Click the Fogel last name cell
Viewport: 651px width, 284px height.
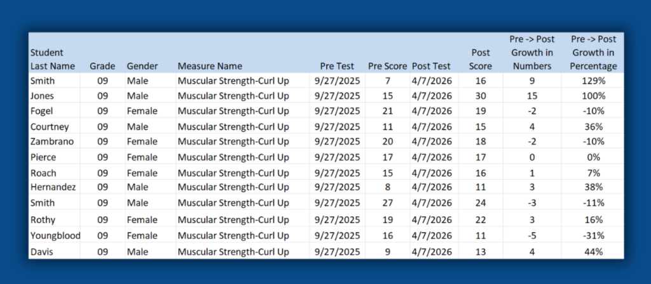point(41,112)
